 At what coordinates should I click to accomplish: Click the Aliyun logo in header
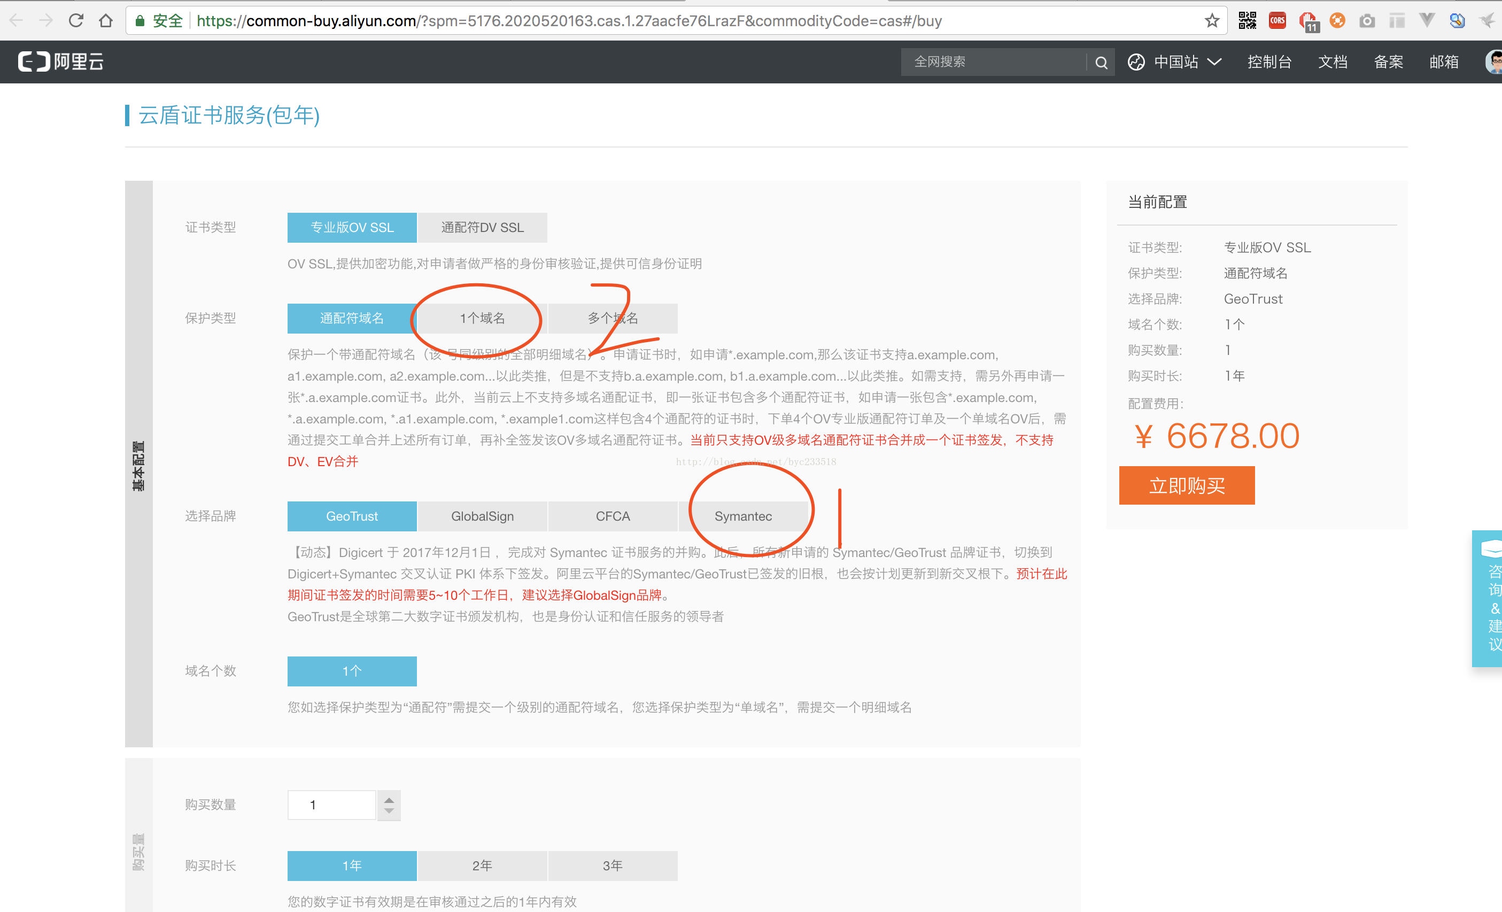point(61,61)
